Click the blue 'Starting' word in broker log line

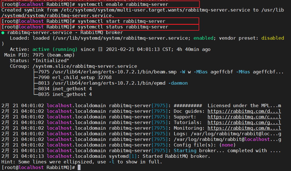pyautogui.click(x=185, y=150)
